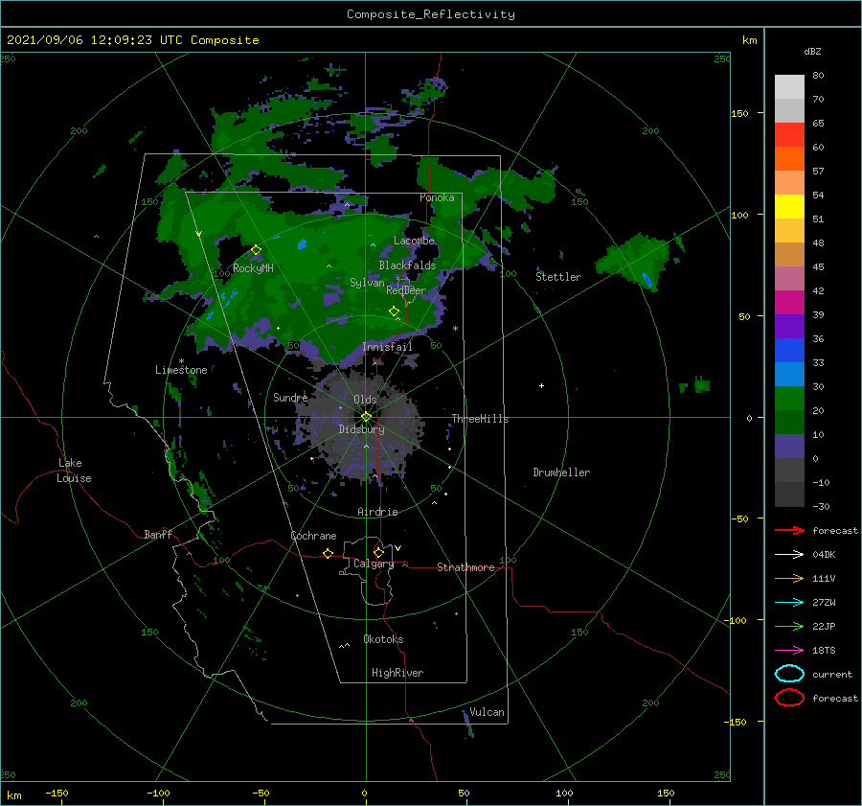862x806 pixels.
Task: Click the RockyMH label
Action: (253, 268)
